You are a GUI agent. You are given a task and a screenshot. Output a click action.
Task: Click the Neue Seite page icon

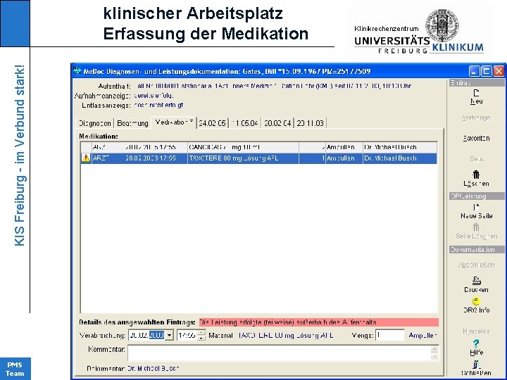click(476, 207)
